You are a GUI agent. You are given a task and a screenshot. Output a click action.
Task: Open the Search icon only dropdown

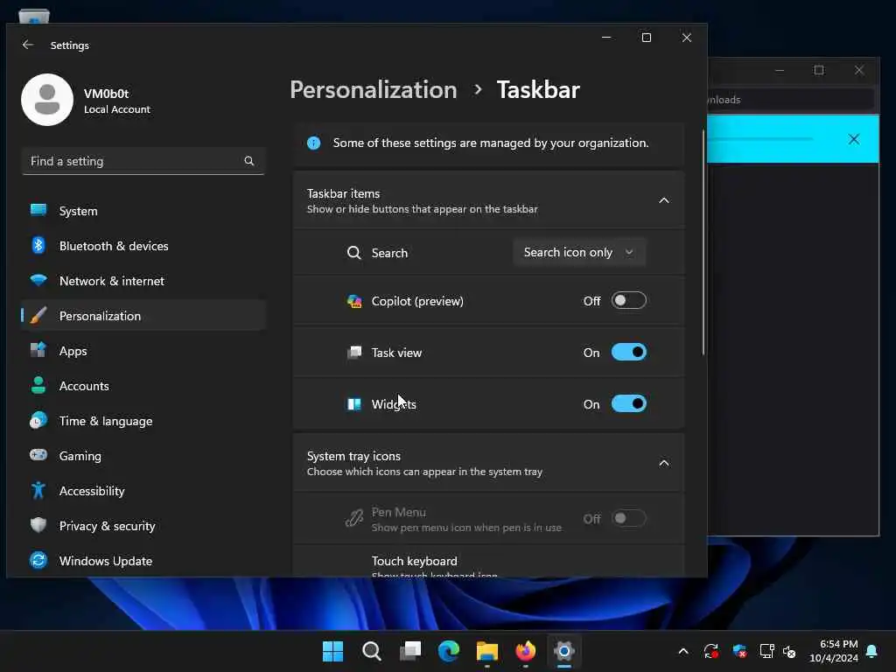579,252
